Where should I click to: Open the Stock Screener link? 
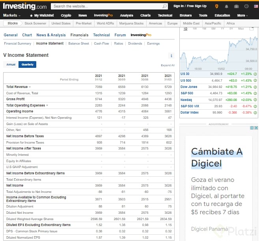point(35,23)
